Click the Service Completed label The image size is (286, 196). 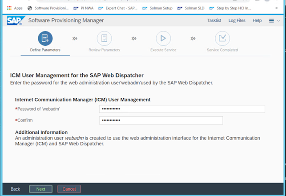(222, 50)
